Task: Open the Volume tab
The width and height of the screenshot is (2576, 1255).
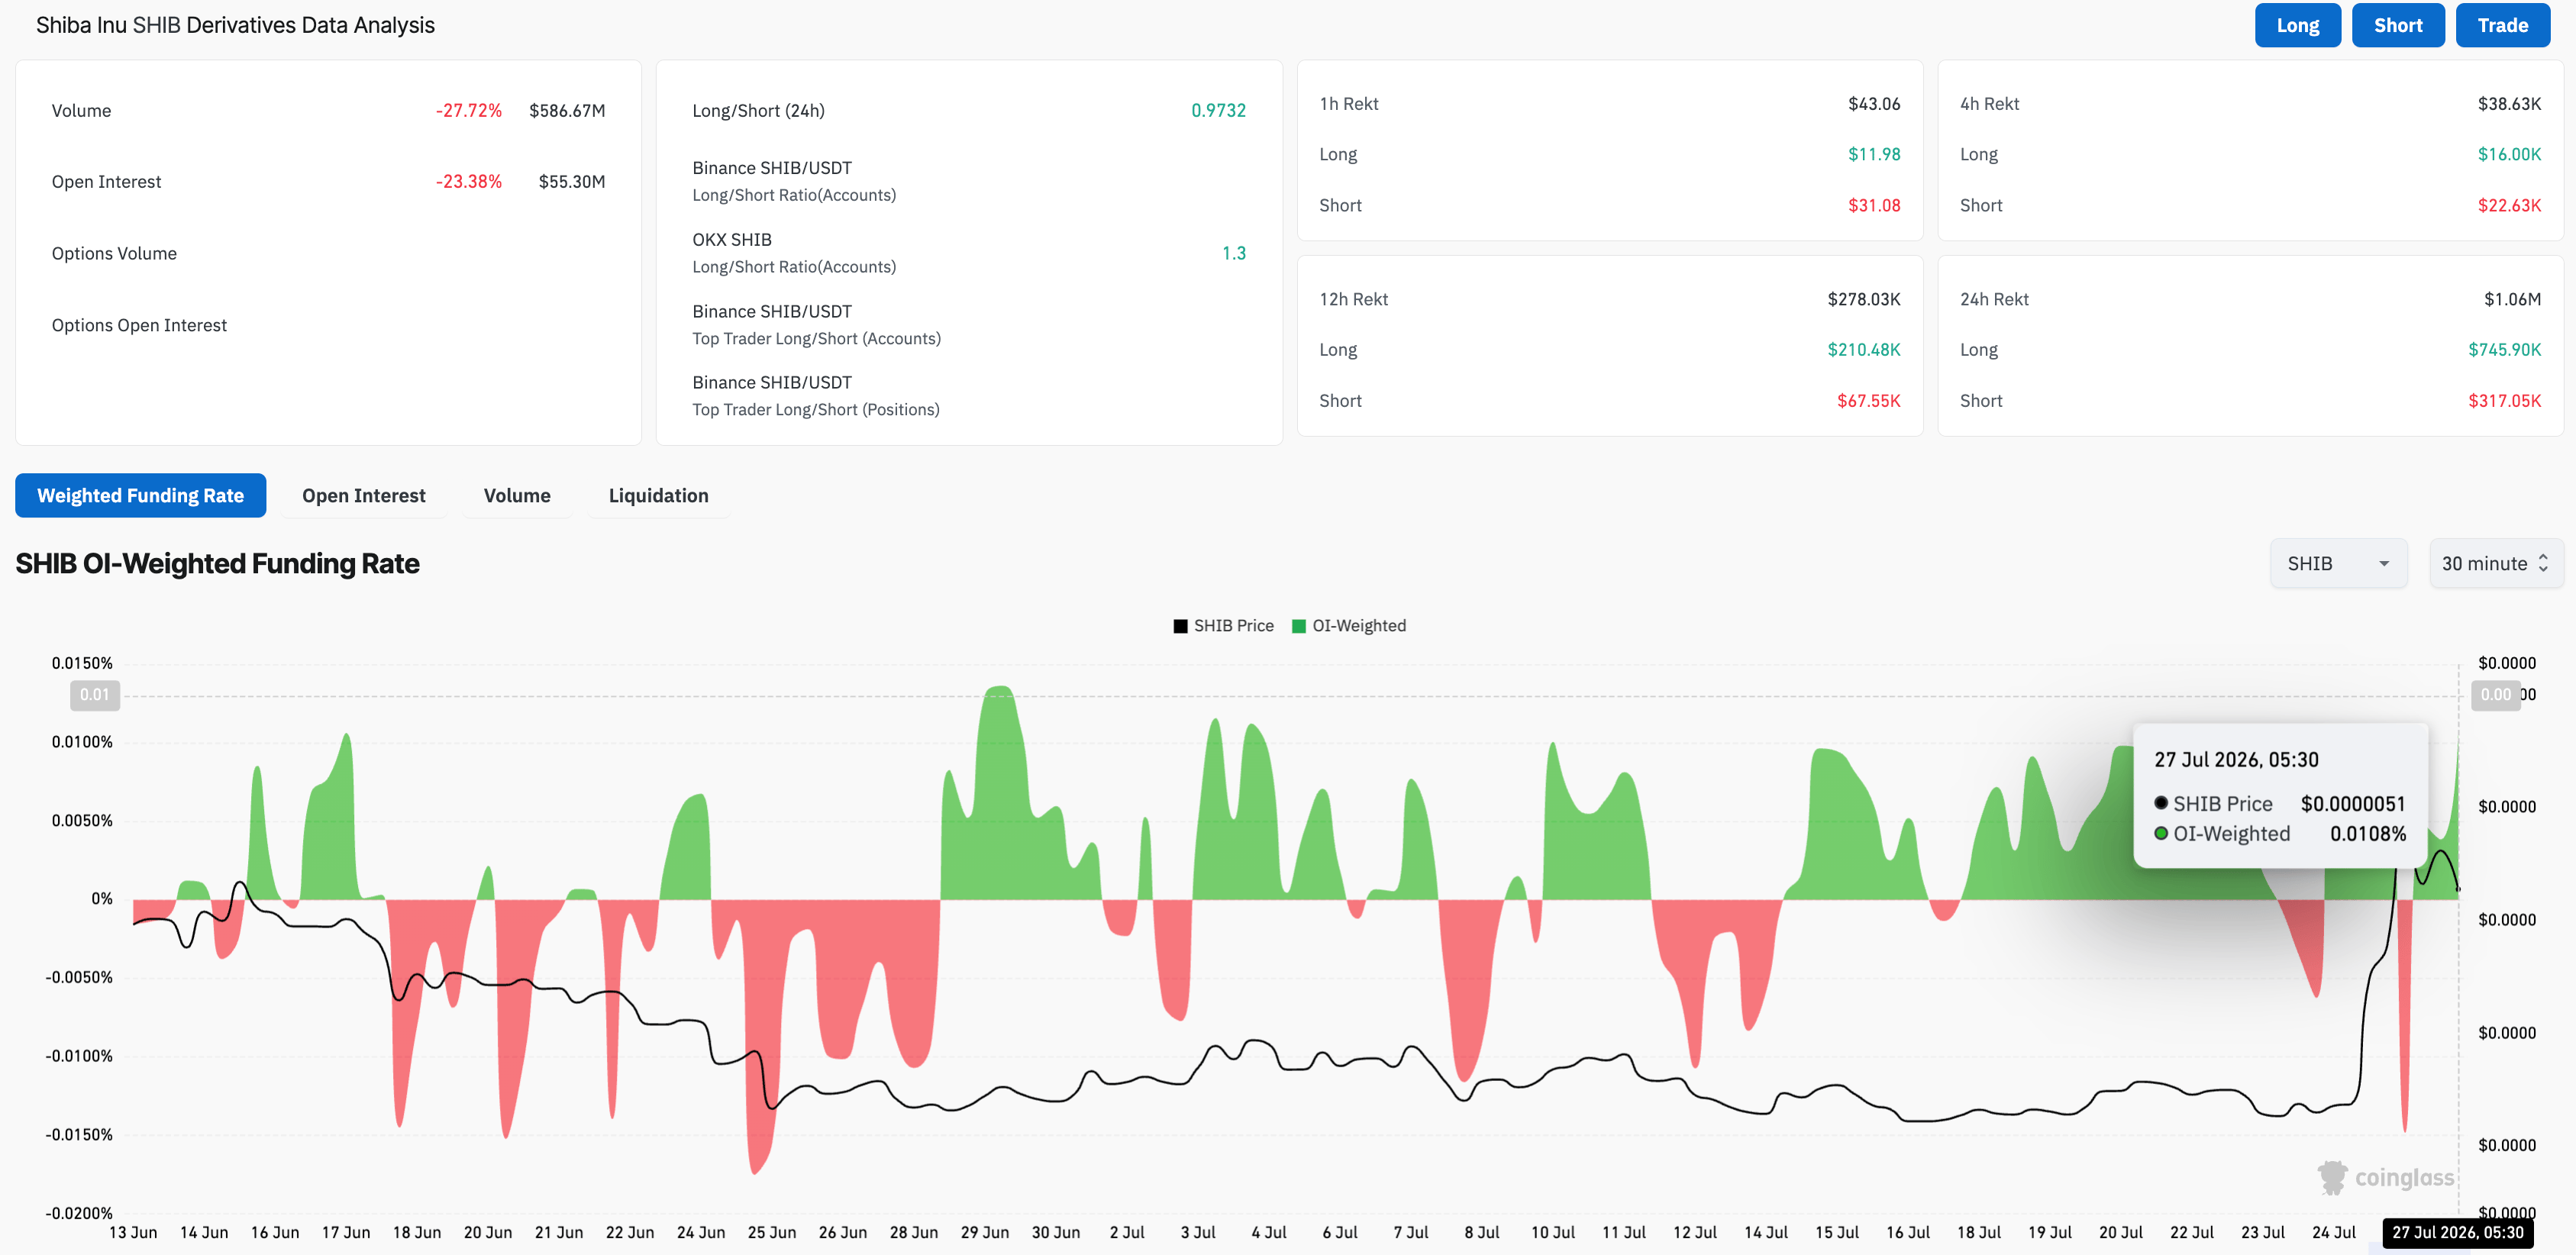Action: point(517,495)
